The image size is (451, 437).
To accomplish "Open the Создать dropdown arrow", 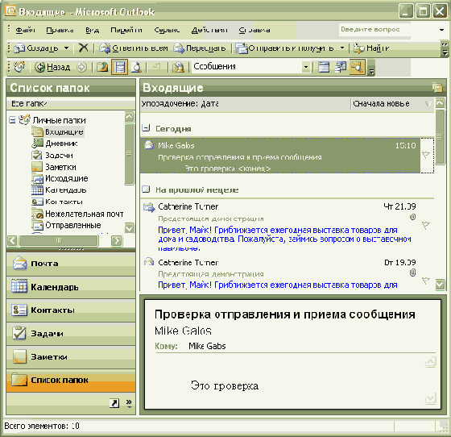I will [x=66, y=48].
